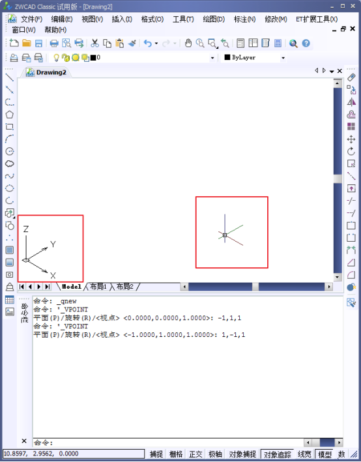This screenshot has height=462, width=361.
Task: Expand the layer dropdown list
Action: pyautogui.click(x=212, y=58)
